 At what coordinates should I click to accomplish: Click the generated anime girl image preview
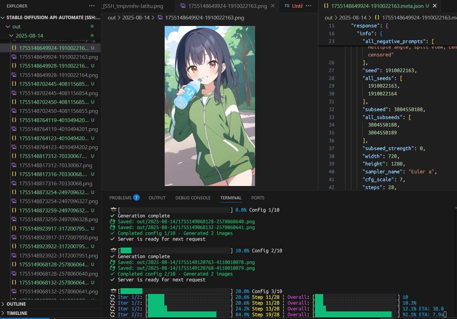[x=210, y=106]
